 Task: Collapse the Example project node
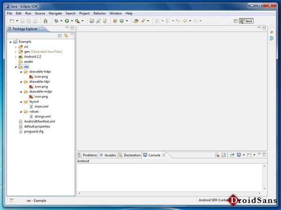10,42
